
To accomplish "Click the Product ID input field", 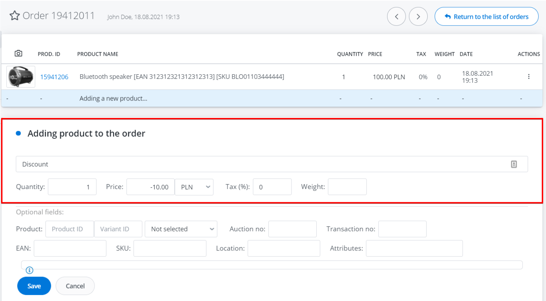I will coord(70,229).
